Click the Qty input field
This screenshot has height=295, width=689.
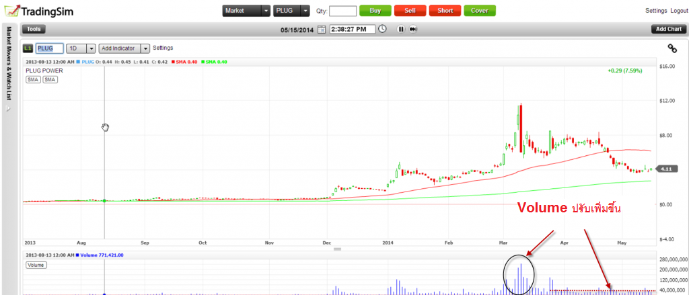click(x=342, y=11)
